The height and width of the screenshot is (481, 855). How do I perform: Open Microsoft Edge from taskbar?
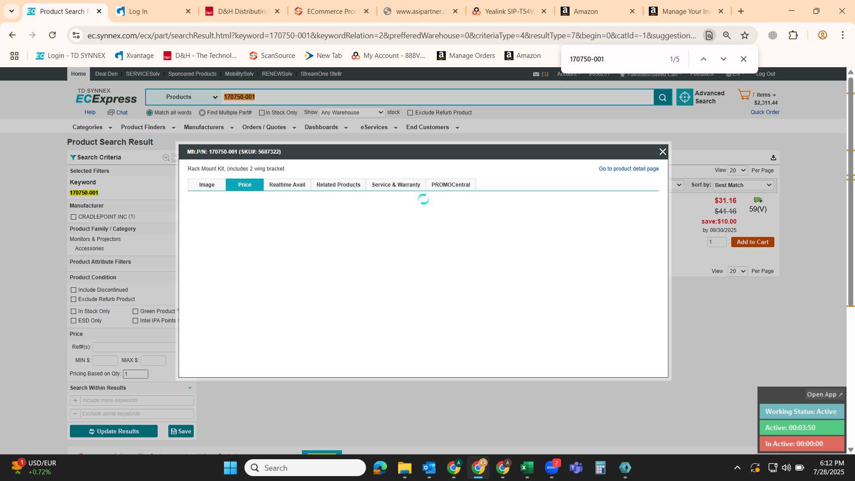click(380, 468)
